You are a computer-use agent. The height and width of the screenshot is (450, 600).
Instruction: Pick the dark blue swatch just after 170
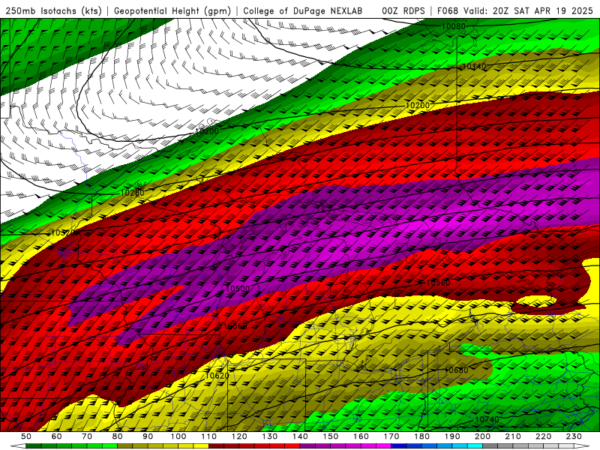(399, 445)
